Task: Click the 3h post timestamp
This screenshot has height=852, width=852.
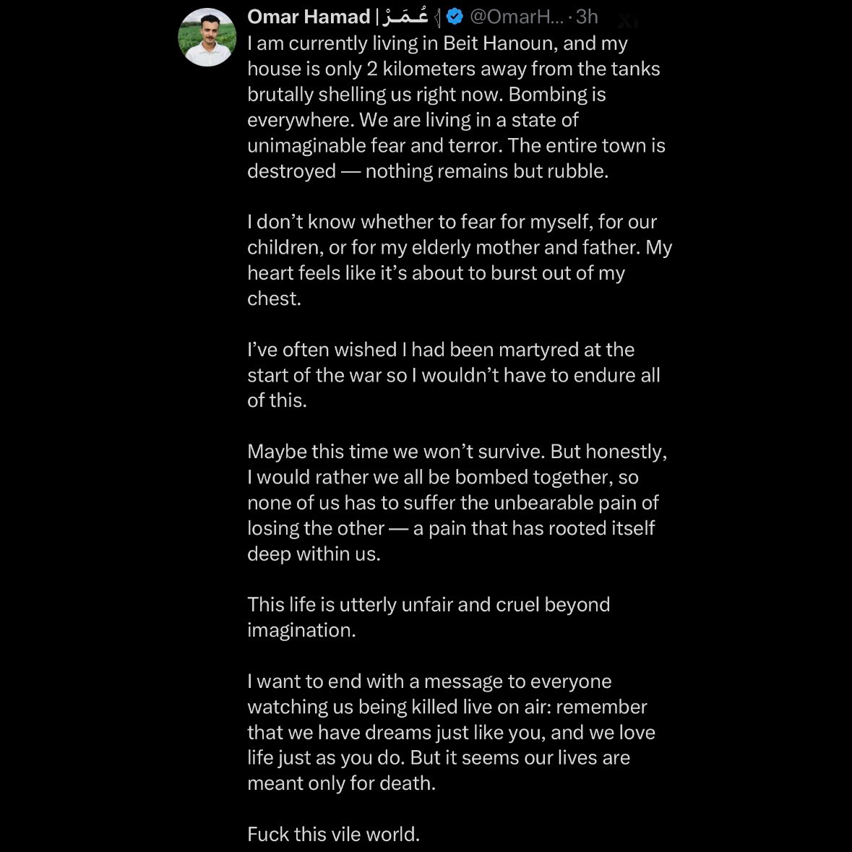Action: pyautogui.click(x=587, y=17)
